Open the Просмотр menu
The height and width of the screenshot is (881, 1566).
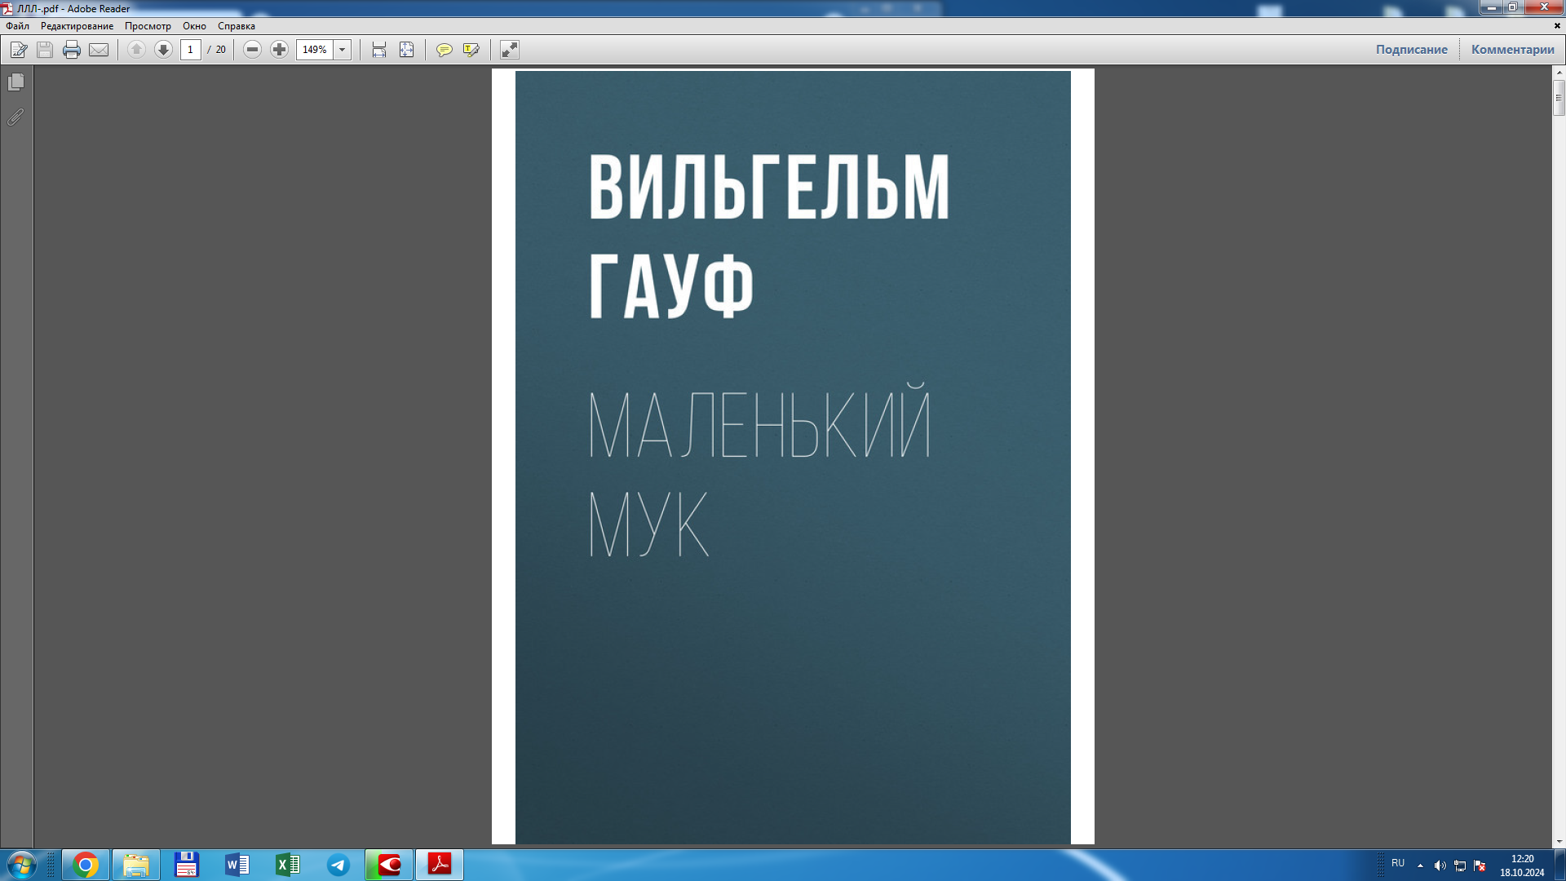pos(148,25)
